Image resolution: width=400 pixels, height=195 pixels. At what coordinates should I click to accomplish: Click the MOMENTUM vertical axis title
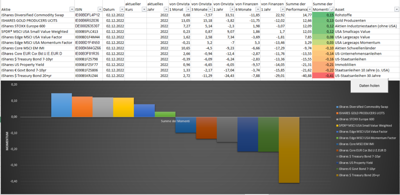tap(7, 141)
